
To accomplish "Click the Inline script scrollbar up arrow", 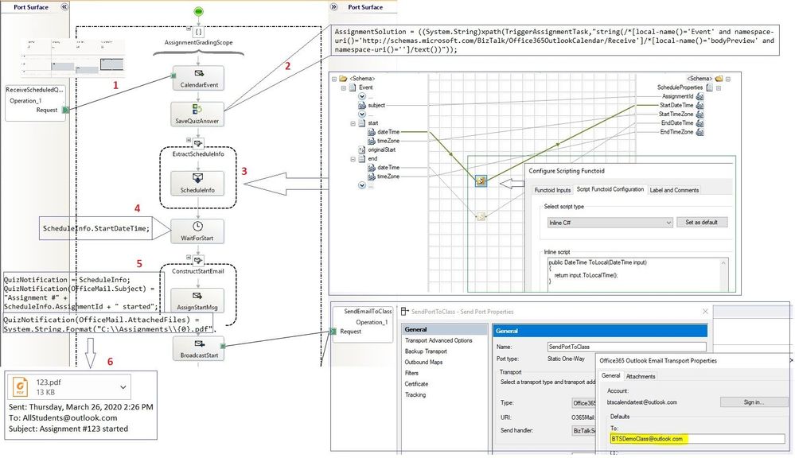I will point(723,263).
